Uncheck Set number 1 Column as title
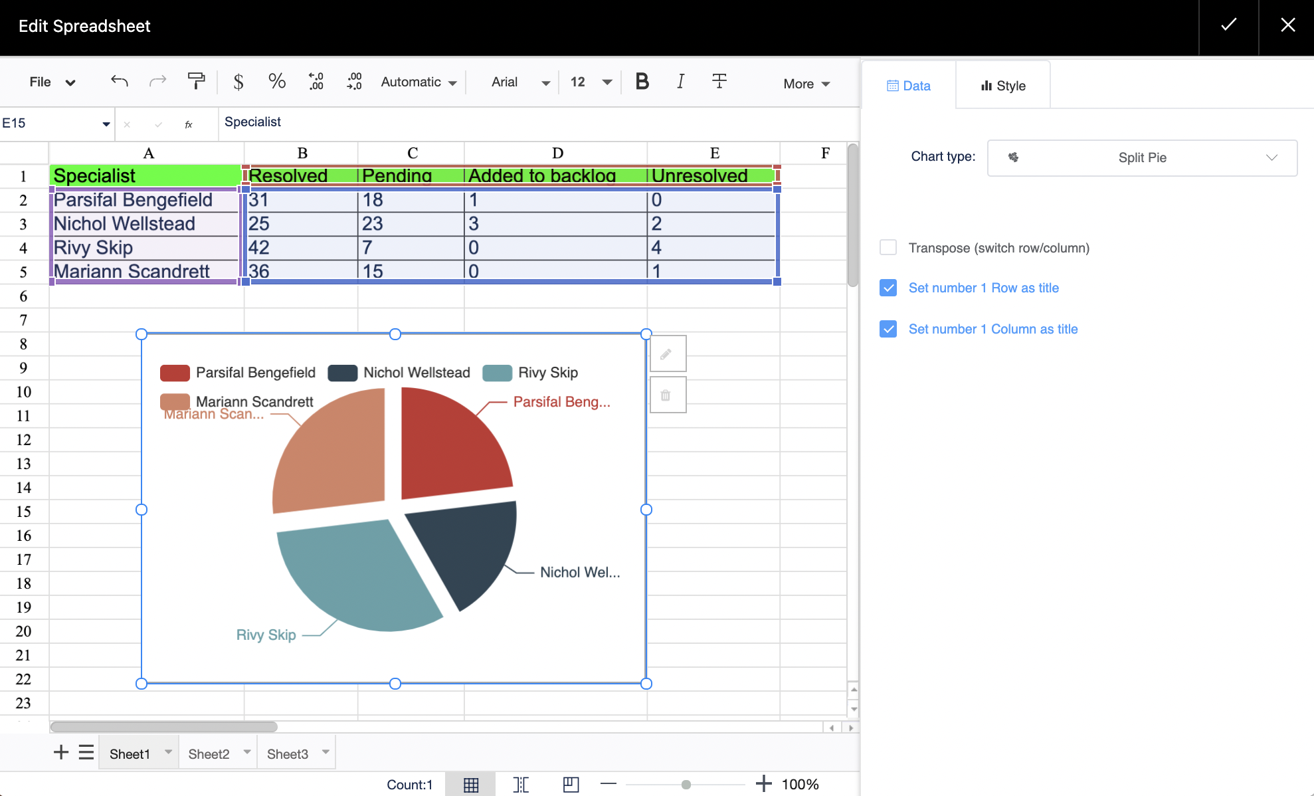The height and width of the screenshot is (796, 1314). (x=888, y=329)
